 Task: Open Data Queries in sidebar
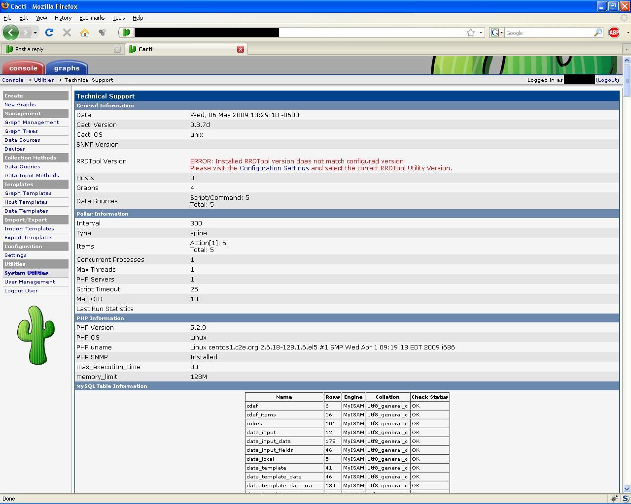pyautogui.click(x=22, y=166)
